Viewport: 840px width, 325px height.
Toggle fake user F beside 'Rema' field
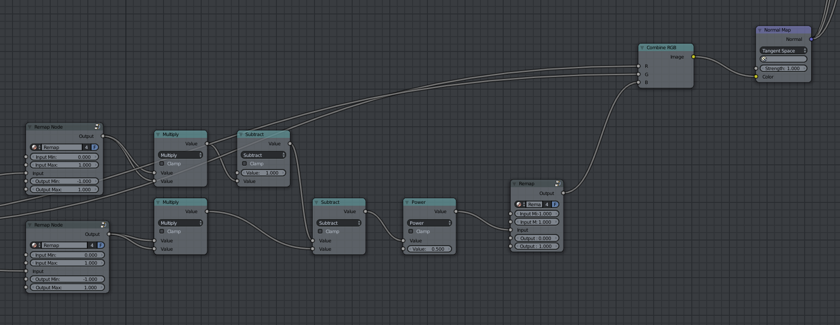(555, 204)
